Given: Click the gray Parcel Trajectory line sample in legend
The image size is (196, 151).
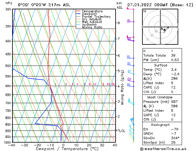Looking at the screenshot, I should coord(78,16).
